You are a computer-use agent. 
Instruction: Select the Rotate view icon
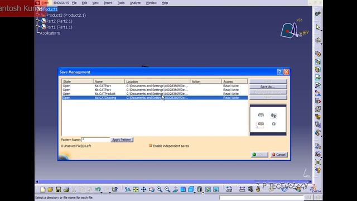tap(152, 189)
